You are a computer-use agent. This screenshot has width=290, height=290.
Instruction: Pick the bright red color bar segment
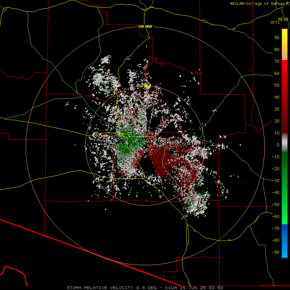[x=285, y=67]
